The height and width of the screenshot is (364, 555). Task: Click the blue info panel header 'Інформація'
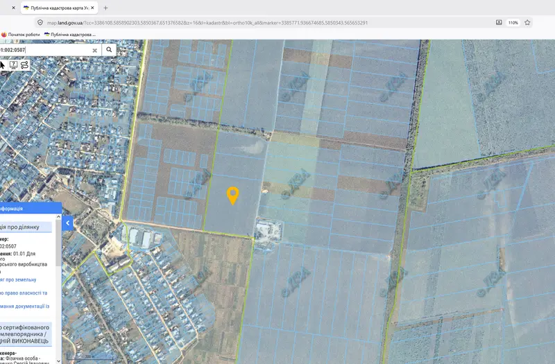(x=31, y=209)
